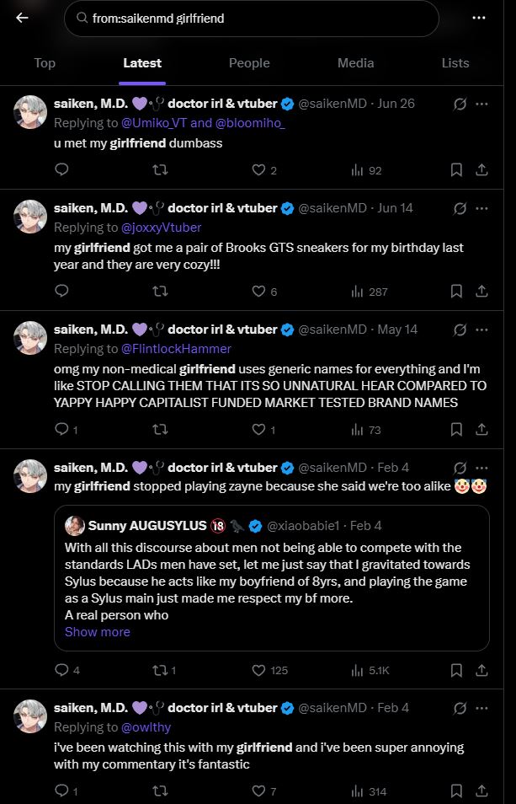Open more options on Jun 14 tweet
516x804 pixels.
482,207
